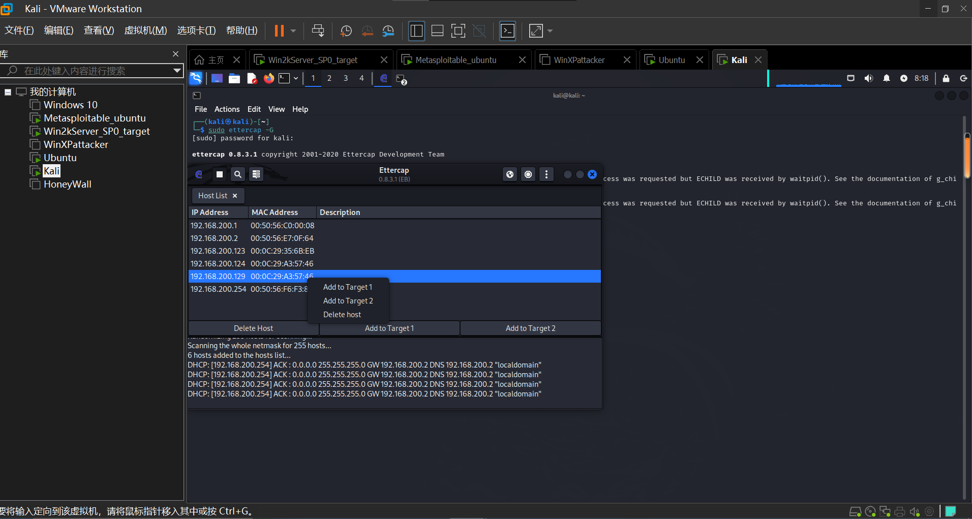Collapse the 我的计算机 tree node
The image size is (972, 519).
tap(8, 92)
